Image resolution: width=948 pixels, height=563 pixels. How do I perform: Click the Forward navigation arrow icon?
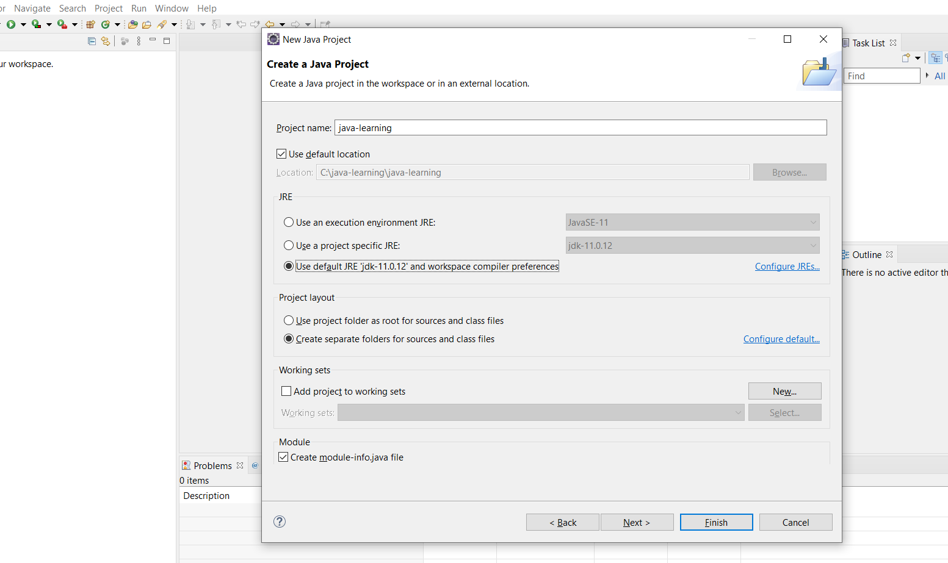(295, 24)
